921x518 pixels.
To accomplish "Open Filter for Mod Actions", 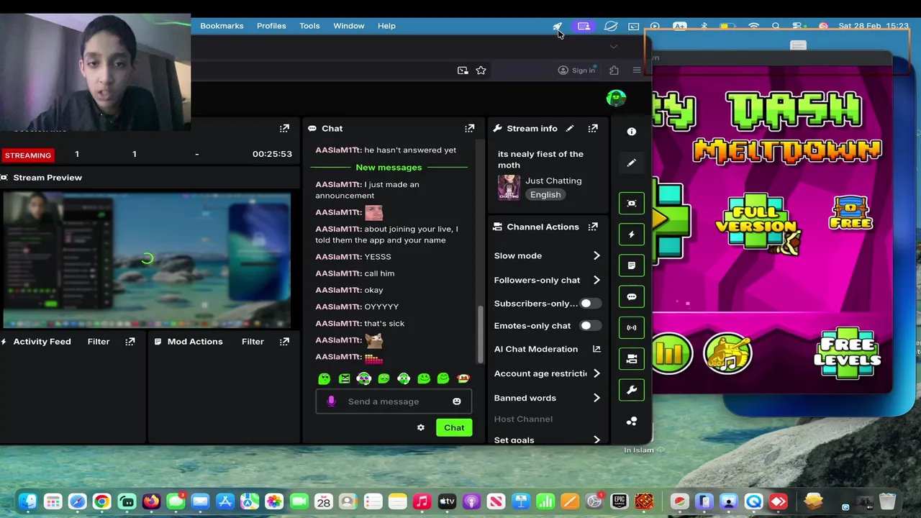I will [253, 341].
